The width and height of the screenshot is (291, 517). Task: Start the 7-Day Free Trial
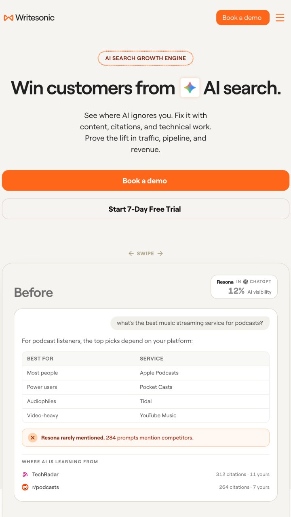click(x=145, y=209)
